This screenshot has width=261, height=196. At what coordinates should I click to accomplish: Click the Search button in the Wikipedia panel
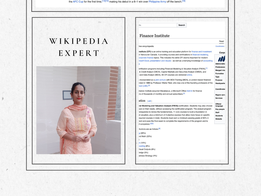click(x=182, y=25)
